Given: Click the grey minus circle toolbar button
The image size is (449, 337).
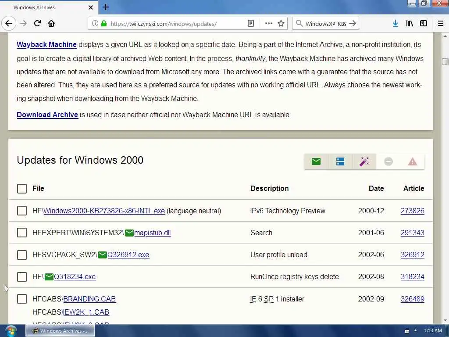Looking at the screenshot, I should pyautogui.click(x=388, y=161).
